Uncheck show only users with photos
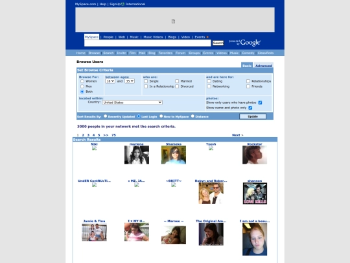 [x=260, y=103]
